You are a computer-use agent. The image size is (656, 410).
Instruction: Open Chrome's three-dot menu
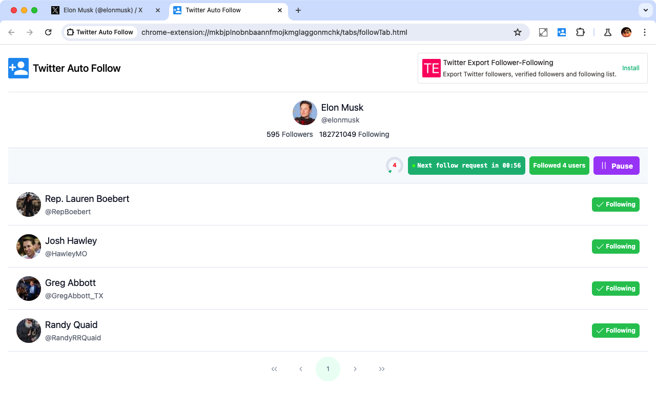[x=644, y=32]
